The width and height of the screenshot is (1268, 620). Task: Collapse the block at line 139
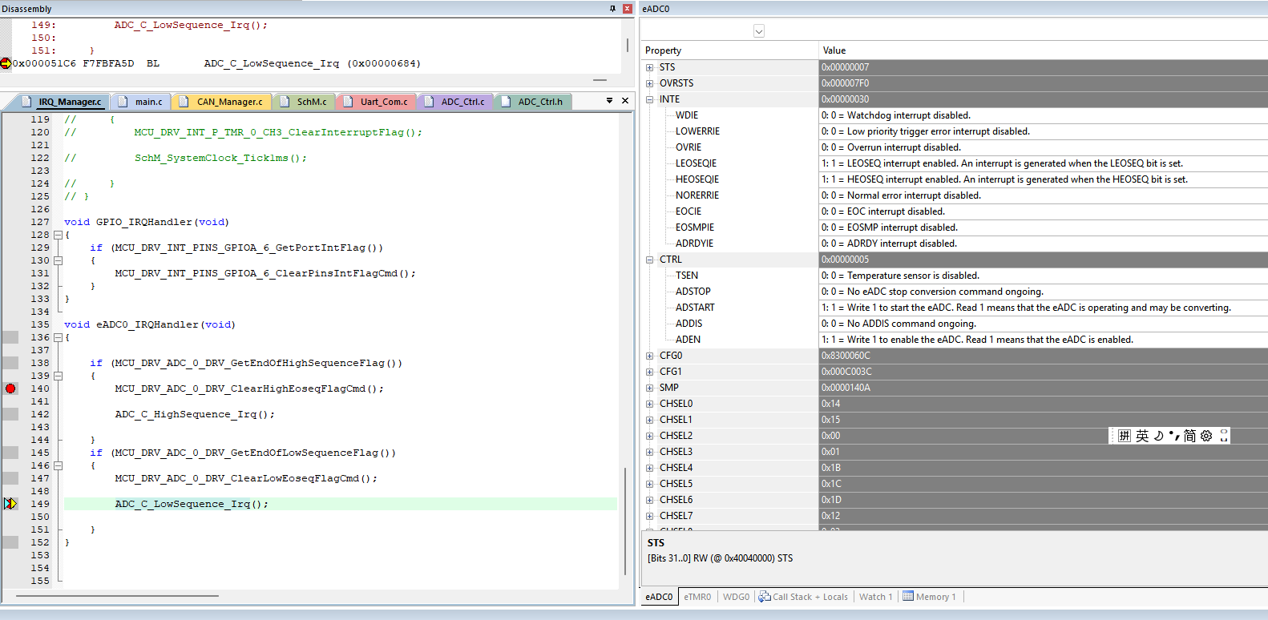click(58, 376)
